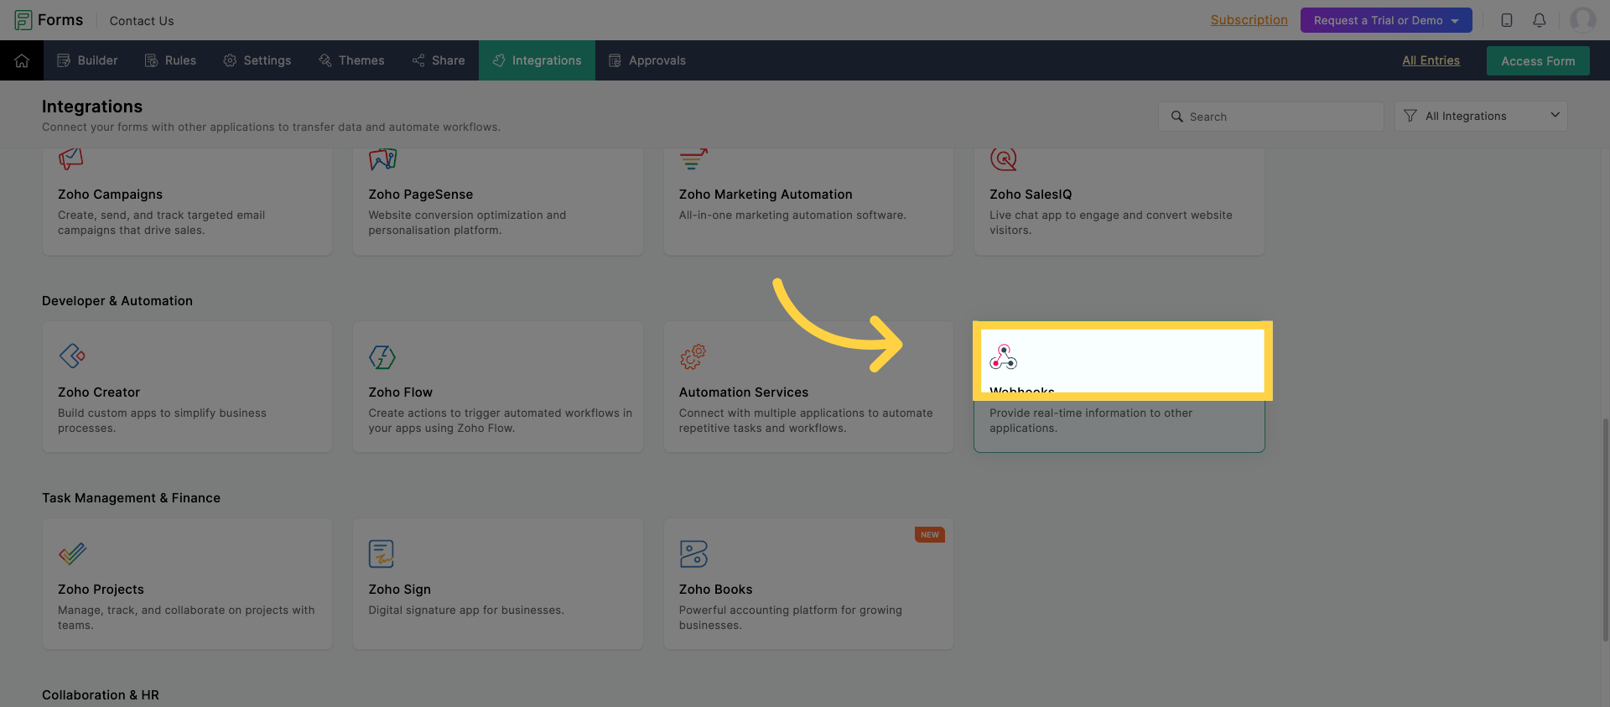This screenshot has width=1610, height=707.
Task: Click the Task Management & Finance heading
Action: 131,498
